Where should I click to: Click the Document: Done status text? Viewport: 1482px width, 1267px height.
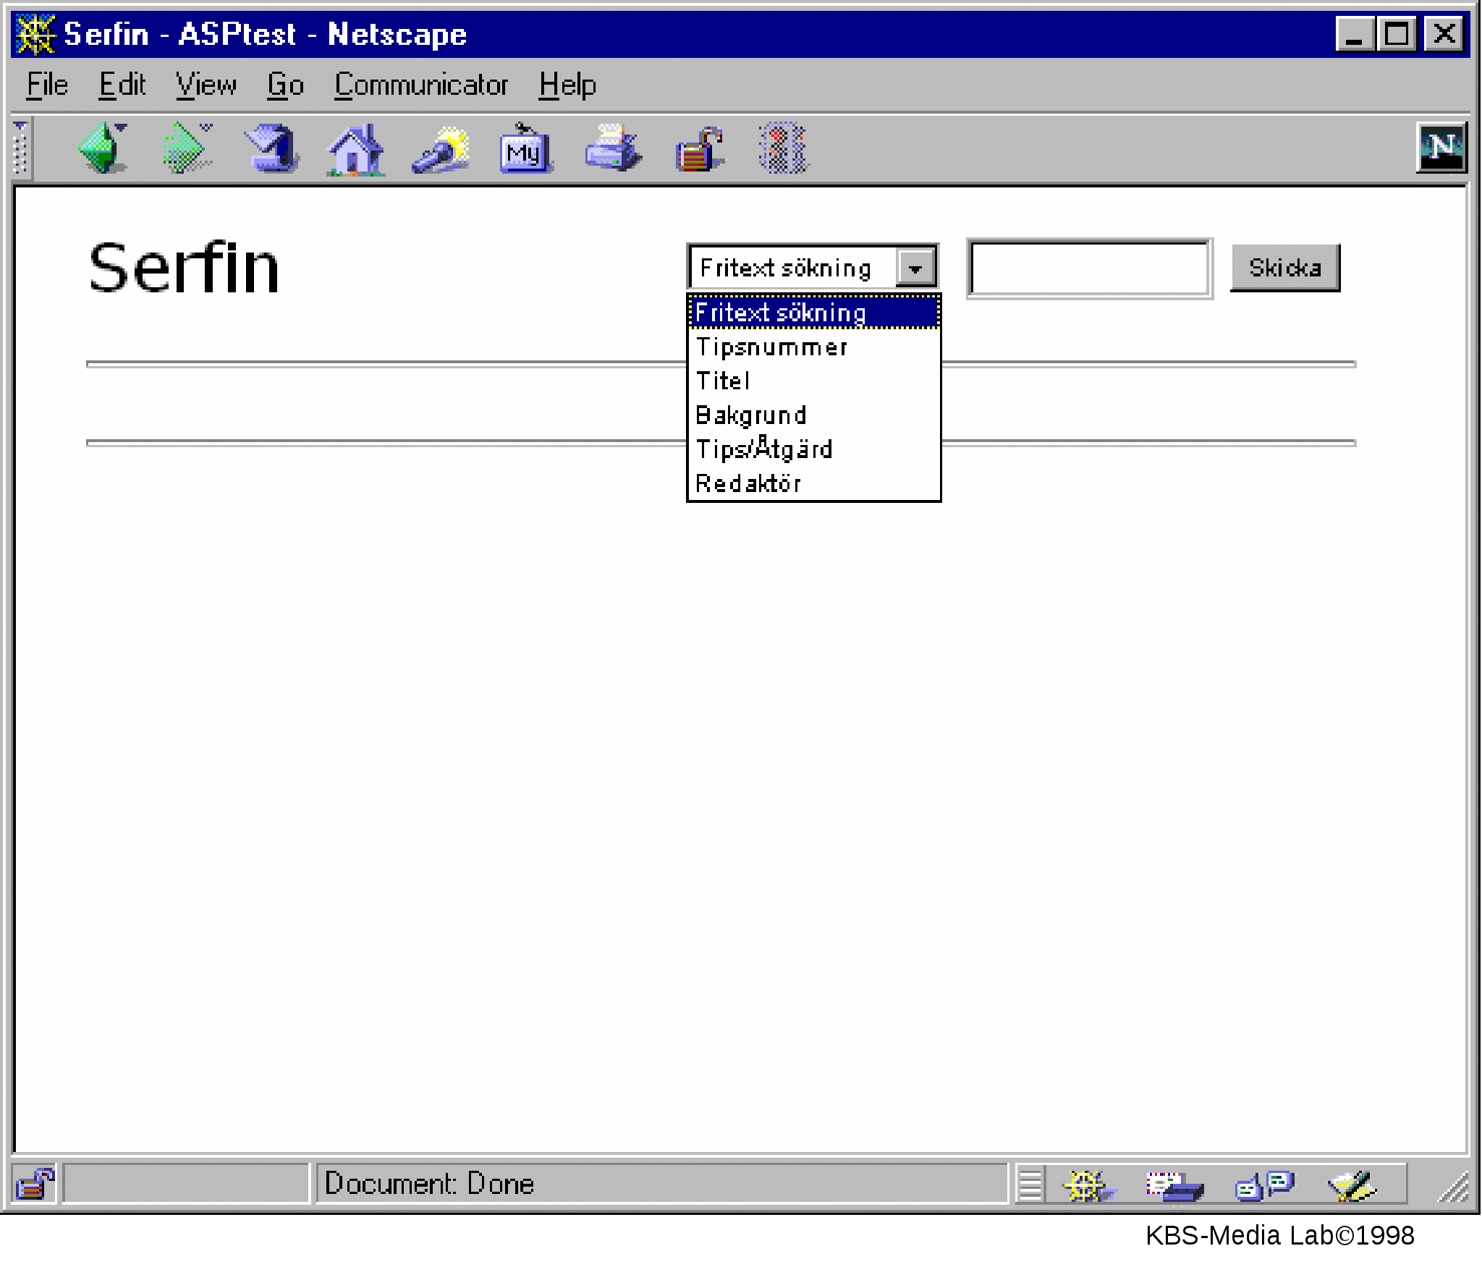430,1184
